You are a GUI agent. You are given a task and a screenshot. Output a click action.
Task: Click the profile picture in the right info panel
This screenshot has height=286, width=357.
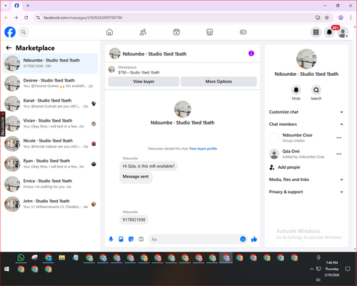[x=306, y=59]
